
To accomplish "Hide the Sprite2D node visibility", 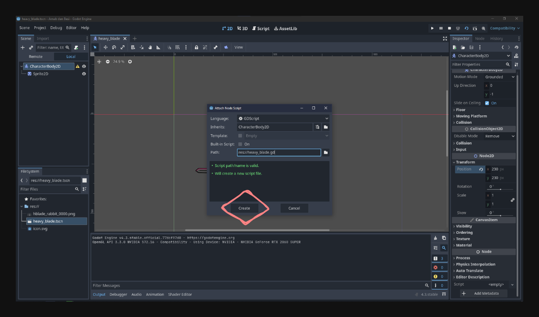I will tap(84, 74).
